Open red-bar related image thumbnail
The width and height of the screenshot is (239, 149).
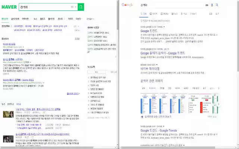pyautogui.click(x=206, y=104)
